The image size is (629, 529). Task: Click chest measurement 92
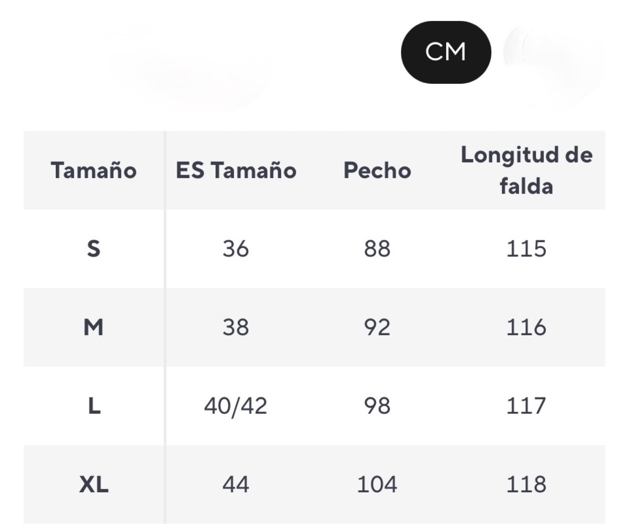(377, 327)
